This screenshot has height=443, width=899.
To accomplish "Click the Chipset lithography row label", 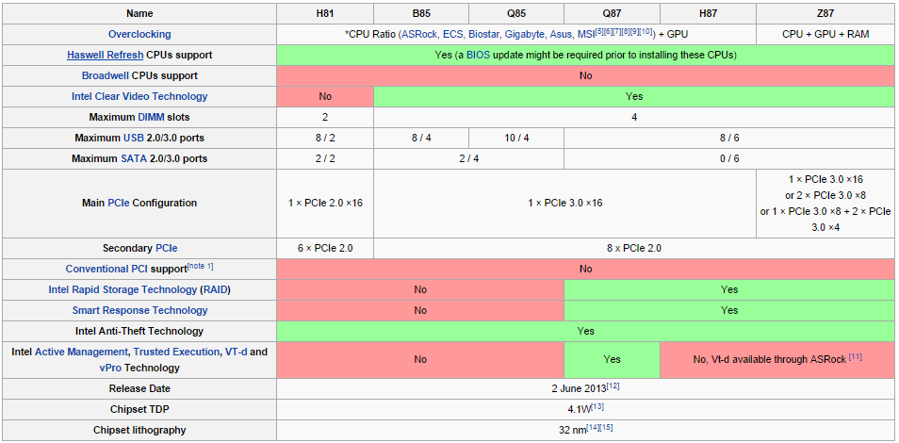I will (139, 430).
